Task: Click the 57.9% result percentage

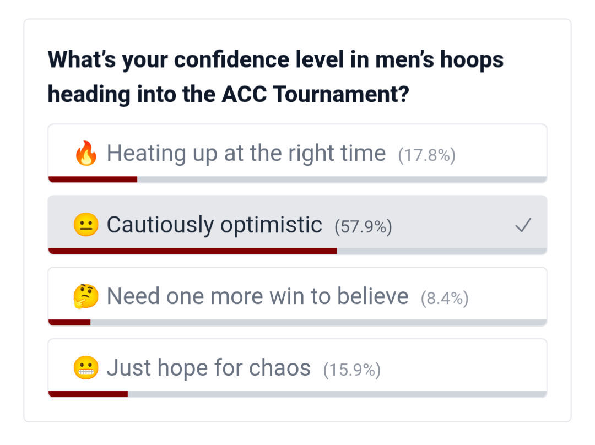Action: coord(363,227)
